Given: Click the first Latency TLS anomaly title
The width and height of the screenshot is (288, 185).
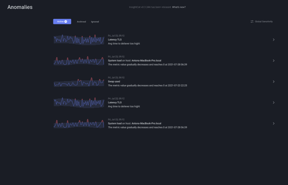Looking at the screenshot, I should point(115,40).
